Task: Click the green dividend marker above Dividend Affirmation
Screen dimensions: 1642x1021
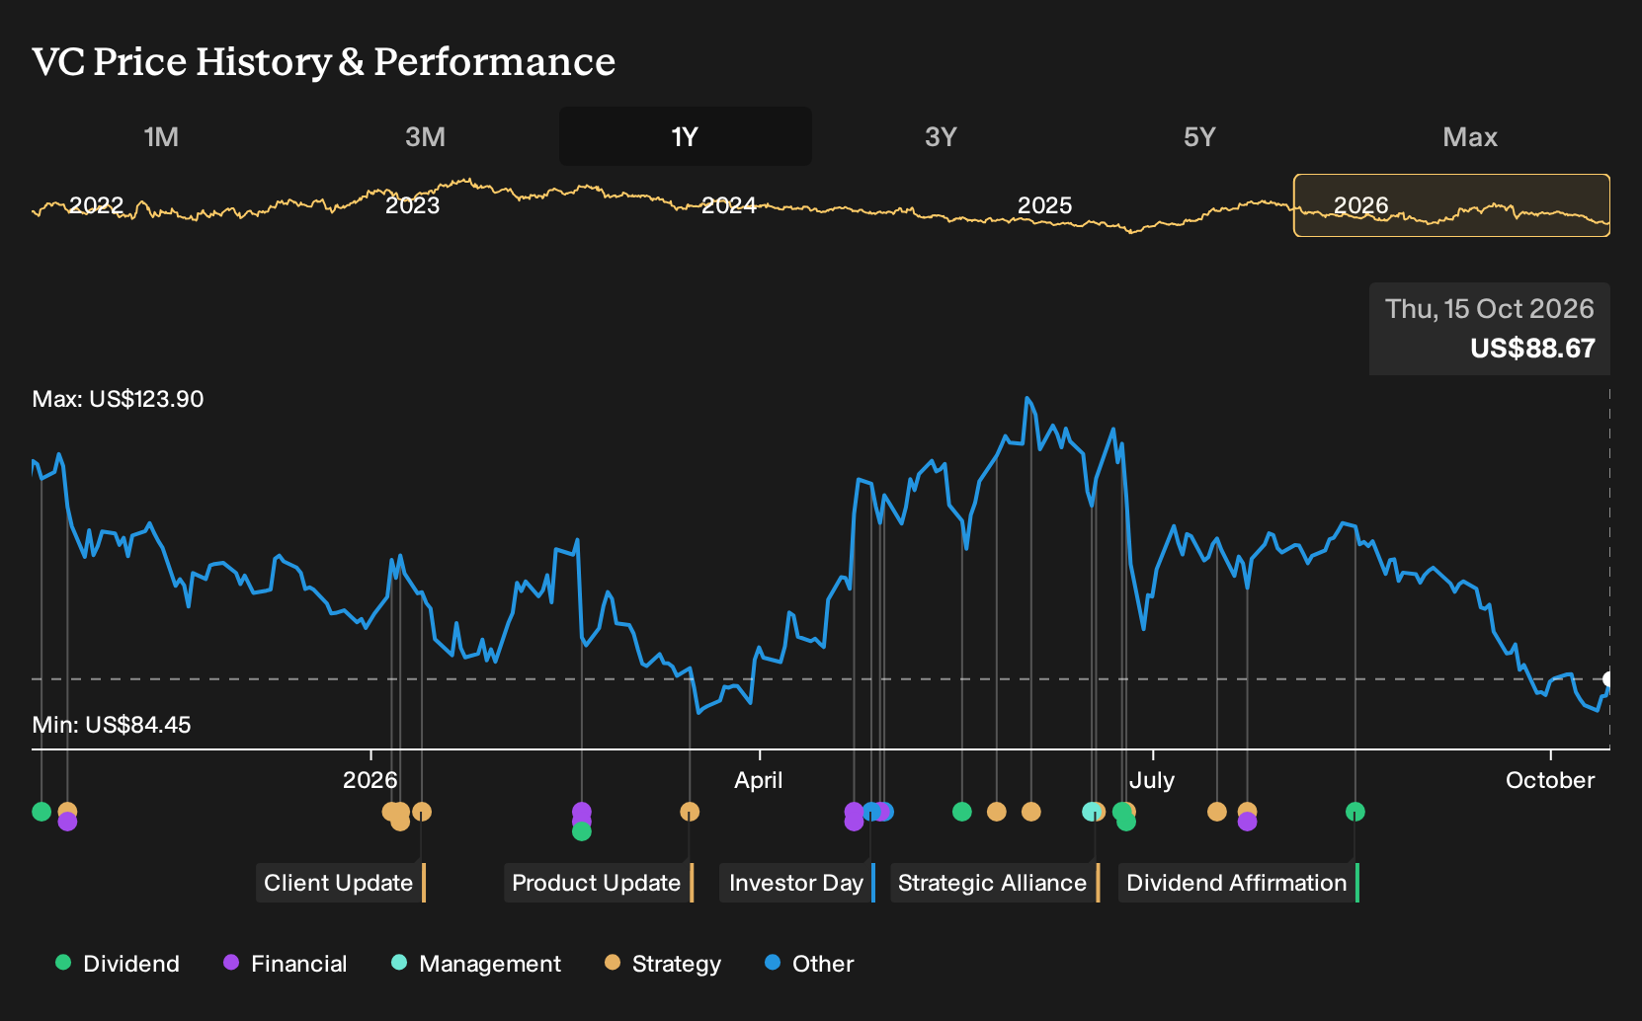Action: coord(1355,812)
